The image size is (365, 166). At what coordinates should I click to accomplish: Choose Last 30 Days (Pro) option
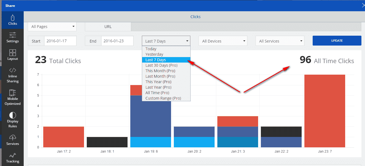(x=161, y=65)
